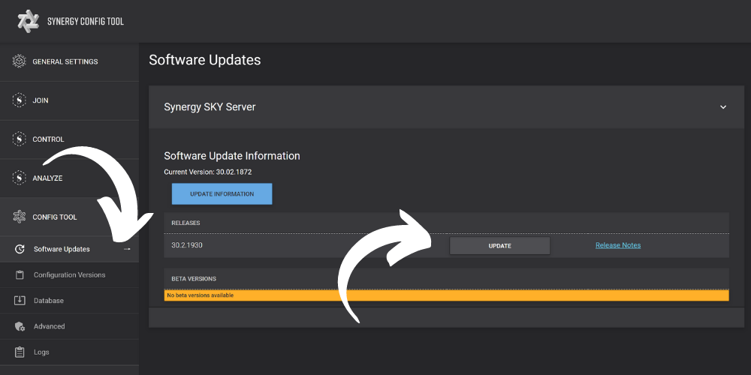Click the Synergy Config Tool logo
This screenshot has height=375, width=751.
tap(29, 21)
